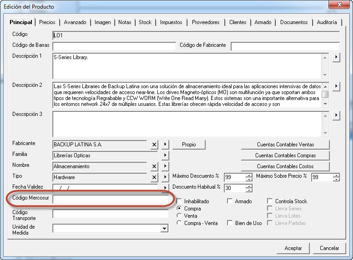Decrease Máximo Sobre Precio % value
This screenshot has width=353, height=260.
pyautogui.click(x=336, y=179)
